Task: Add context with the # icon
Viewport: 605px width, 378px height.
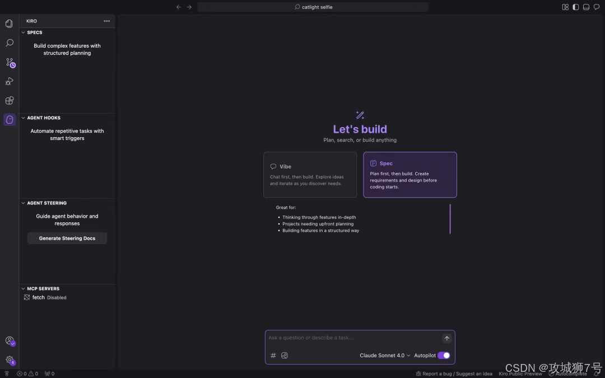Action: click(273, 356)
